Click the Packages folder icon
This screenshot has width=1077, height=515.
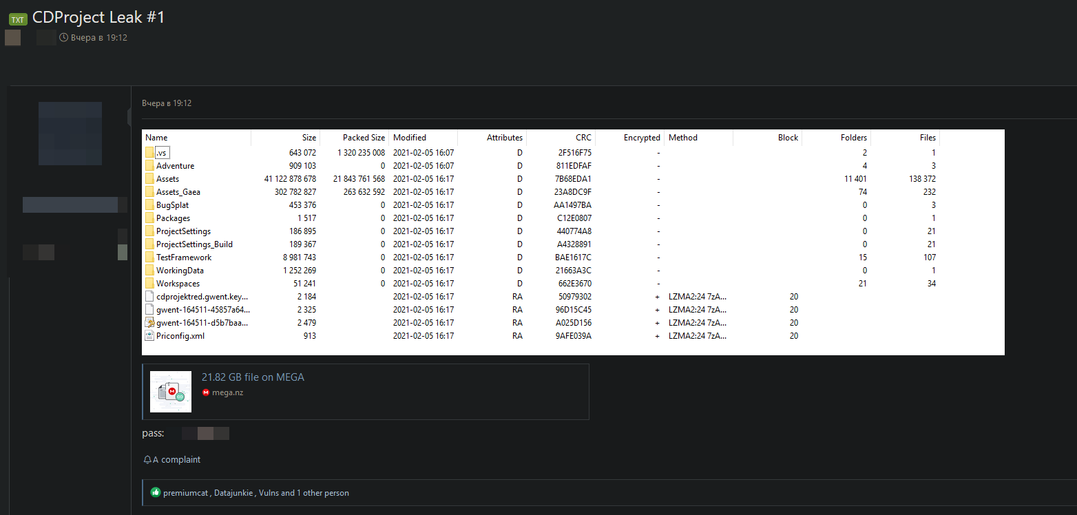point(149,218)
